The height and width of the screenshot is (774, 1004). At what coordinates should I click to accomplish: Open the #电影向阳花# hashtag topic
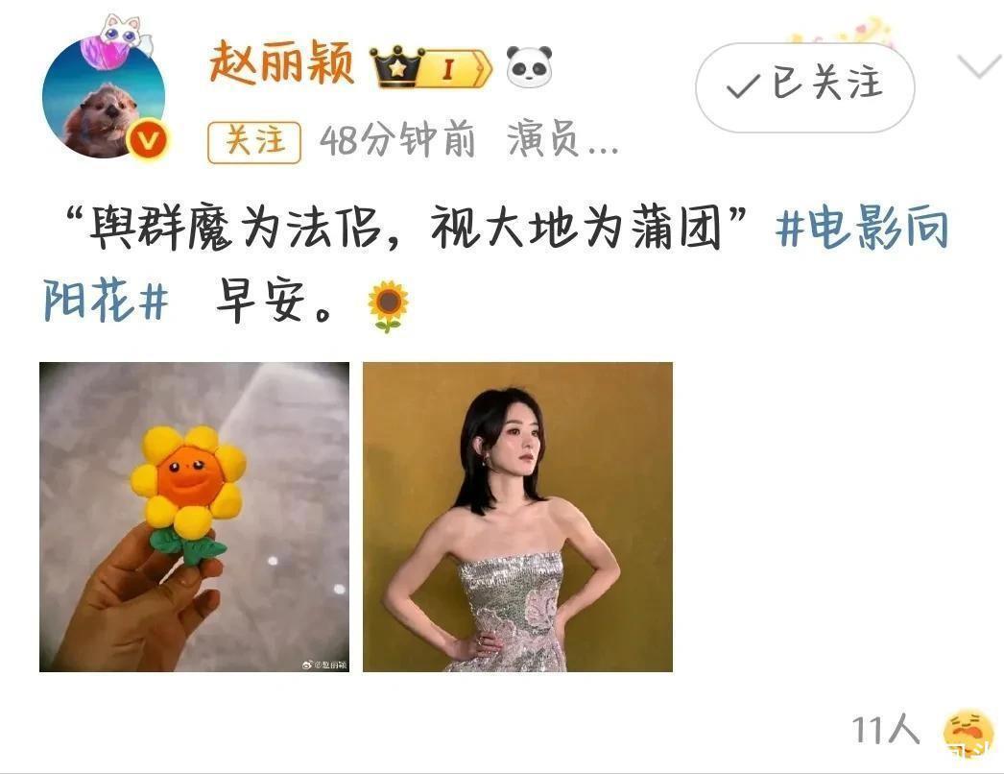(x=496, y=263)
